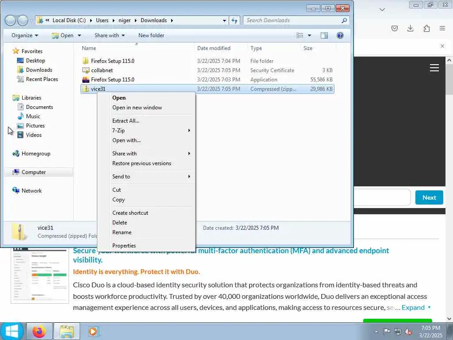The image size is (453, 340).
Task: Toggle the preview pane icon
Action: pos(324,35)
